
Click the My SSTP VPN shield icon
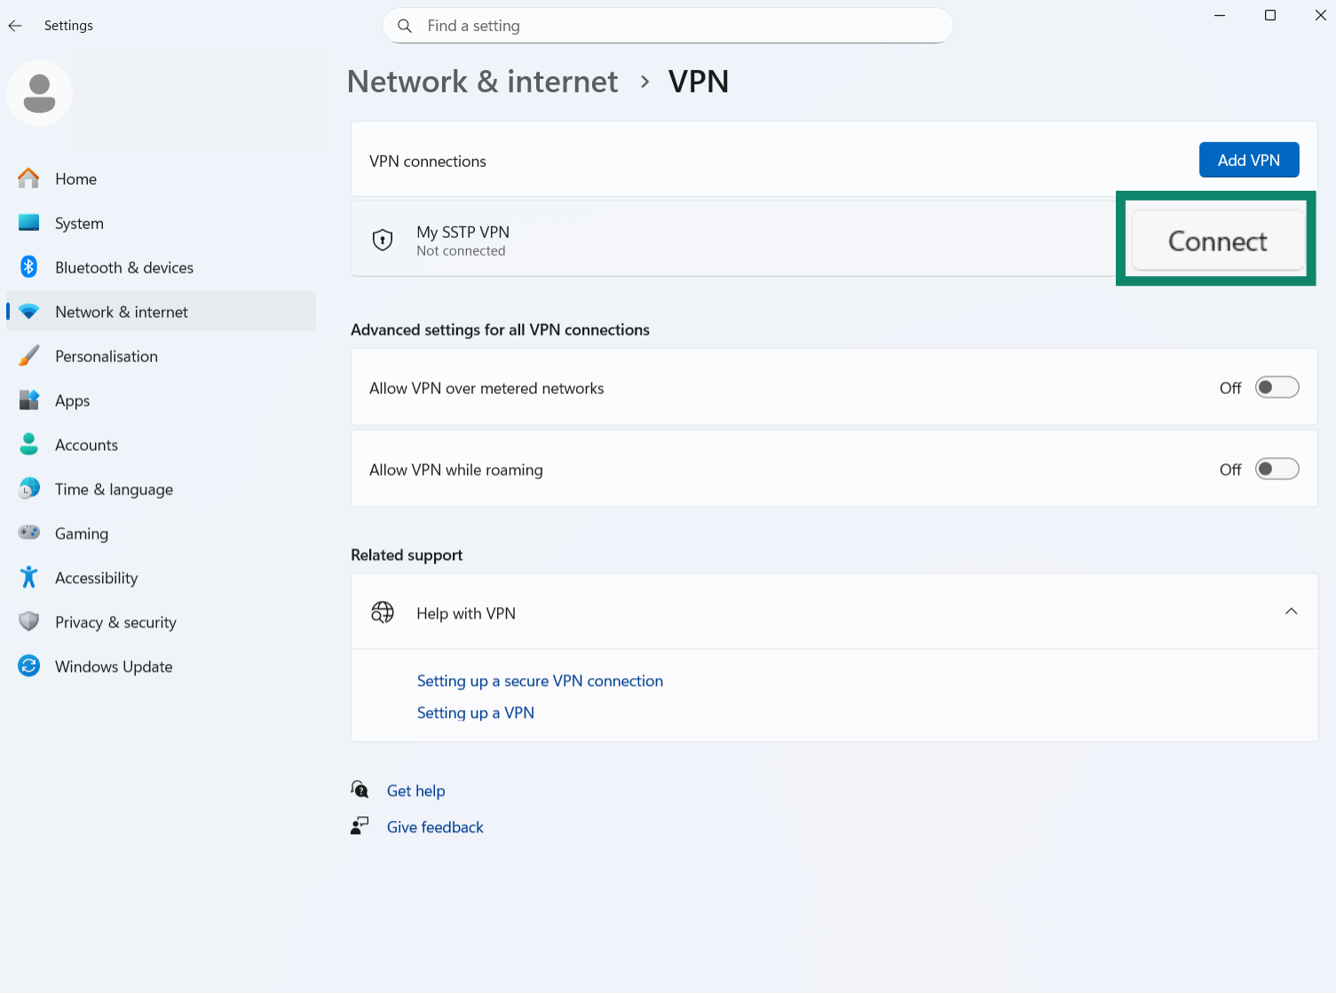click(x=383, y=239)
